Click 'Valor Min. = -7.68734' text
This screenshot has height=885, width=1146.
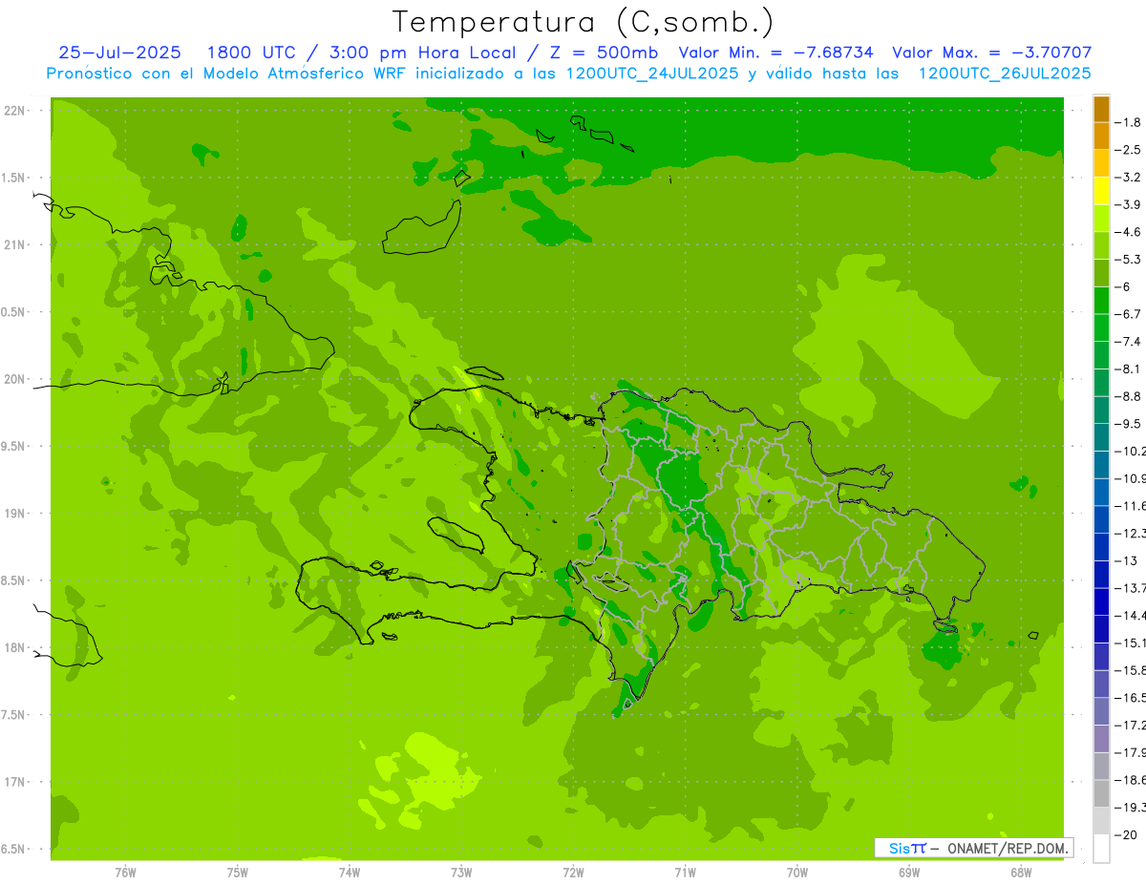pos(775,53)
